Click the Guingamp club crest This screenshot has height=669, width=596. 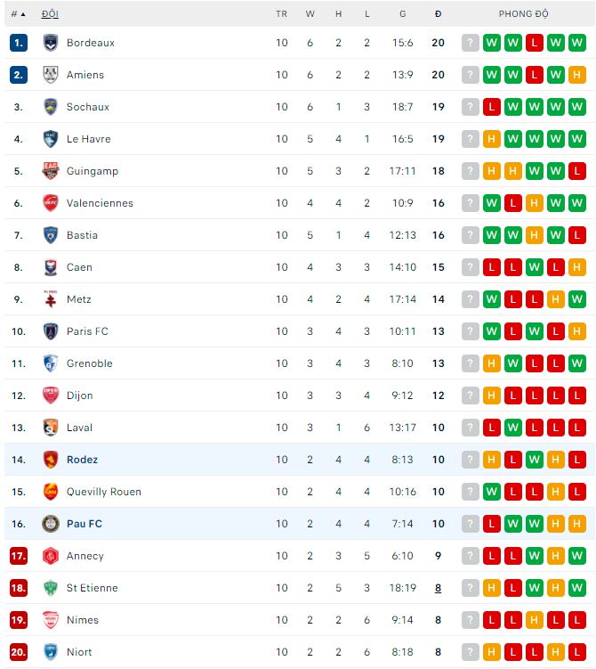point(51,171)
